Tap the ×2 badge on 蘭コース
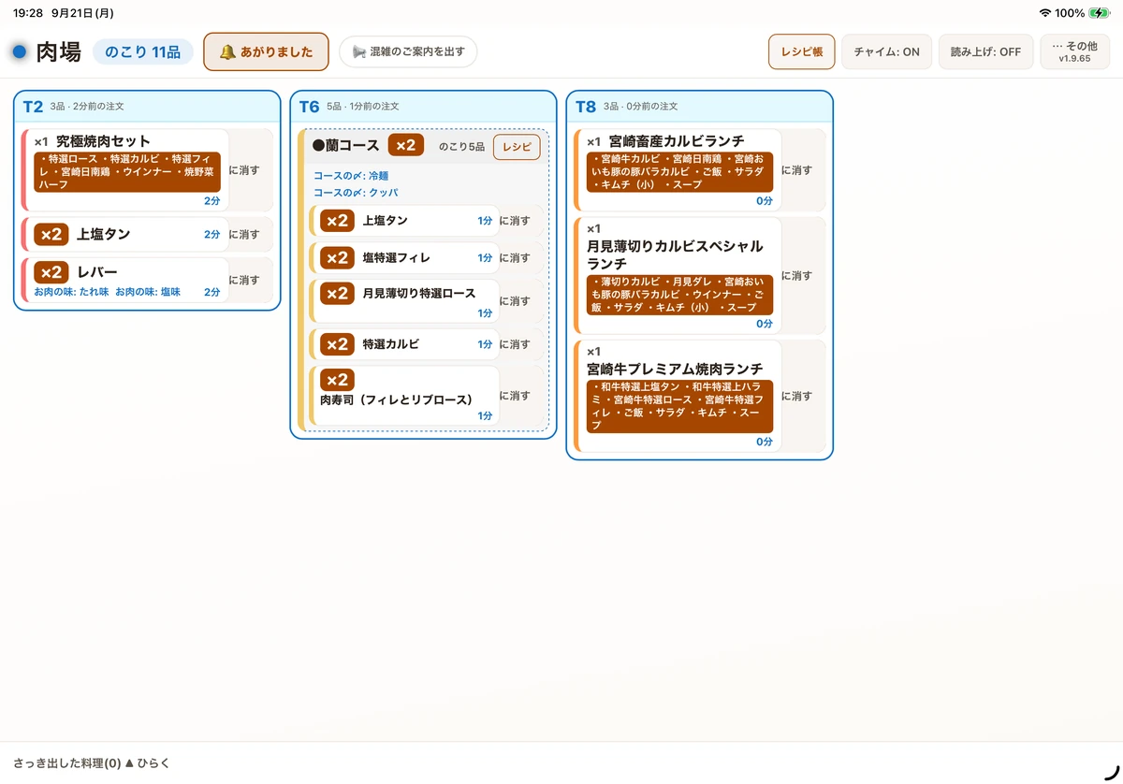1123x784 pixels. click(x=406, y=146)
